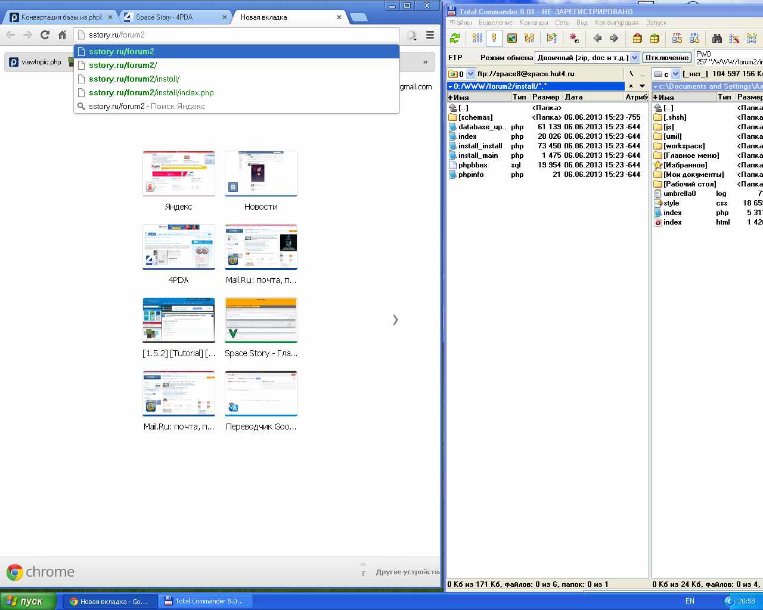Open file search with the binoculars icon
Viewport: 763px width, 610px height.
717,39
